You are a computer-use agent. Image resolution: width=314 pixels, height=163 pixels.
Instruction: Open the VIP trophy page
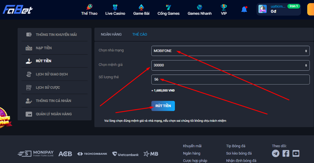[224, 10]
